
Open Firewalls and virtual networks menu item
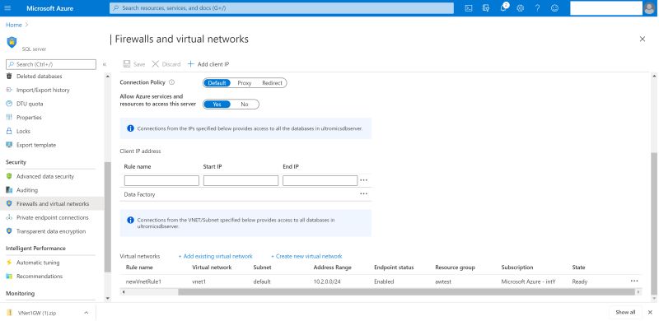[54, 204]
